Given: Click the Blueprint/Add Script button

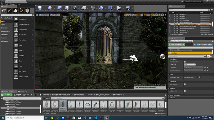Looking at the screenshot, I should 203,45.
